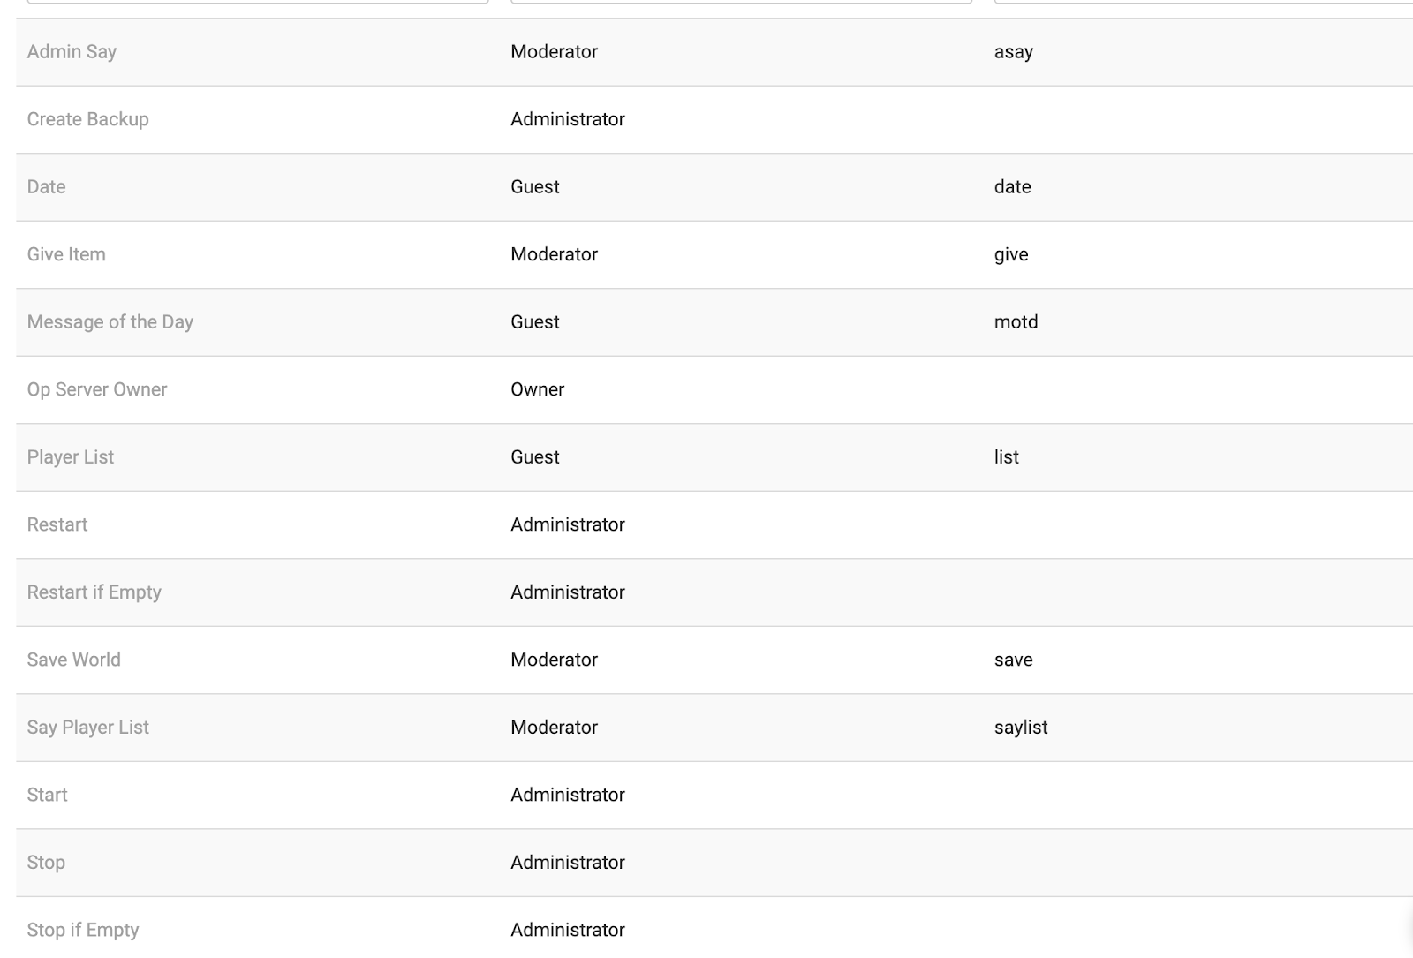The image size is (1413, 958).
Task: Change Guest role in Player List row
Action: pos(535,456)
